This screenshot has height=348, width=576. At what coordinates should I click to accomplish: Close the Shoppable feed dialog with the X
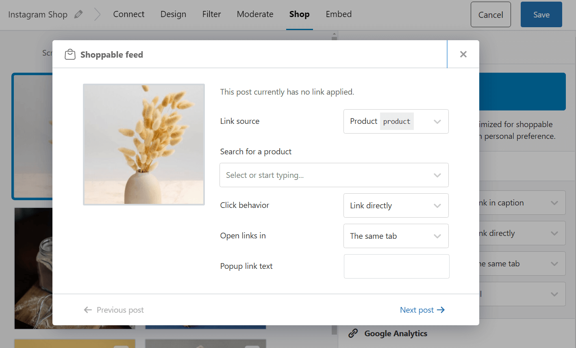(463, 54)
